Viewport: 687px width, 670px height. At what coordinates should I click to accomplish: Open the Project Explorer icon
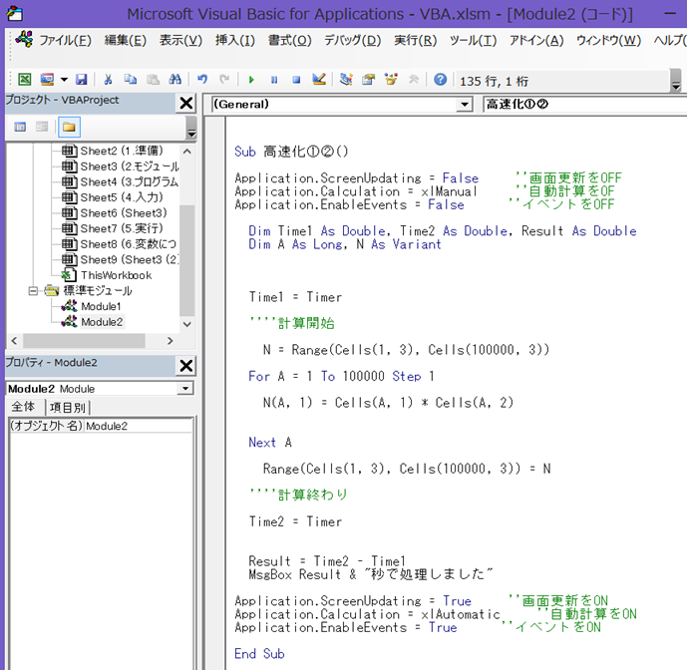[346, 80]
